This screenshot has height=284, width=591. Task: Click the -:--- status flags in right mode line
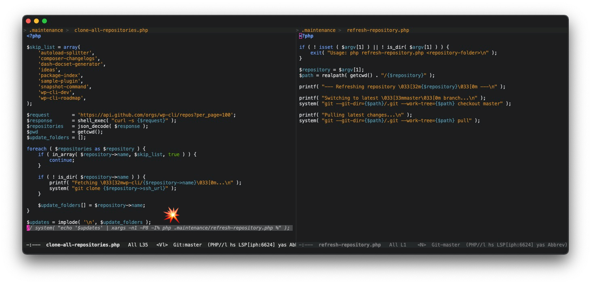[306, 245]
